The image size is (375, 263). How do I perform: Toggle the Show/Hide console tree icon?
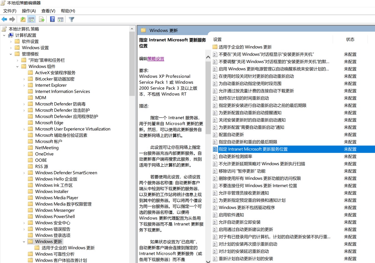[31, 19]
